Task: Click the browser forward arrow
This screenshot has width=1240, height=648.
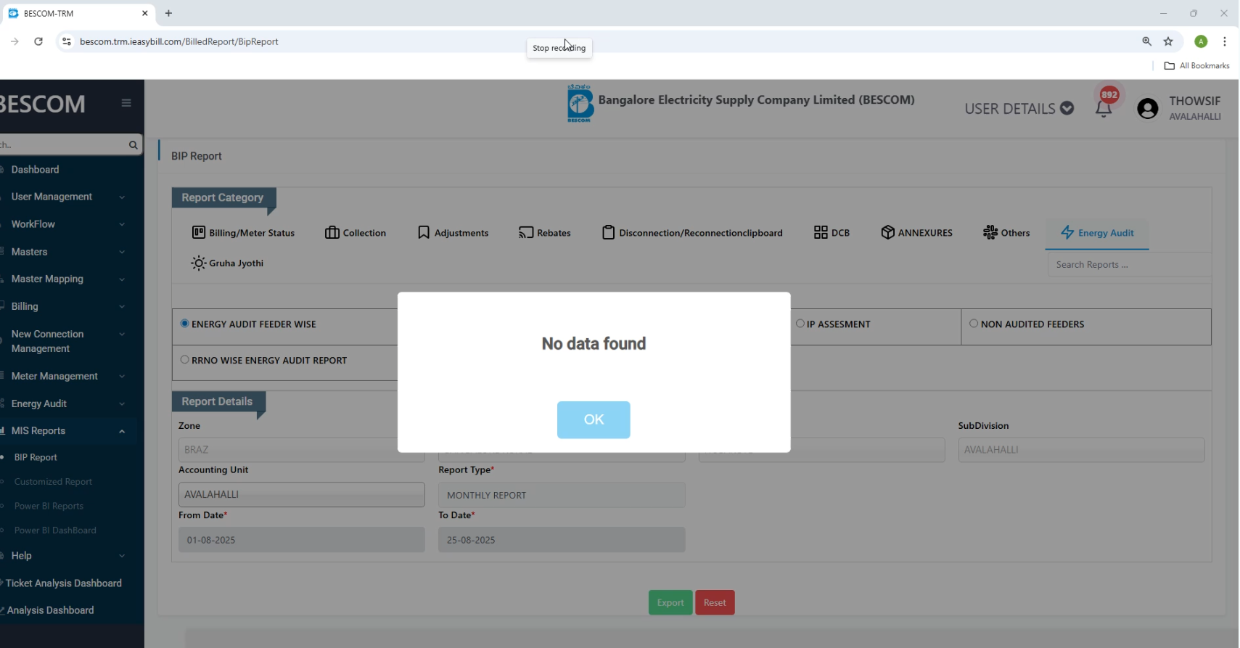Action: [x=15, y=41]
